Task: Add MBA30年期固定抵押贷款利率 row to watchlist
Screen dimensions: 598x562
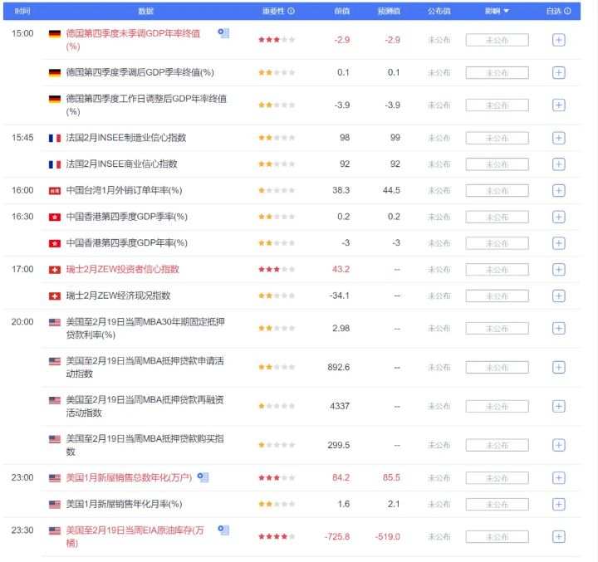Action: (558, 328)
